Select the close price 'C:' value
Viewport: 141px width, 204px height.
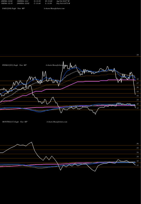click(38, 3)
